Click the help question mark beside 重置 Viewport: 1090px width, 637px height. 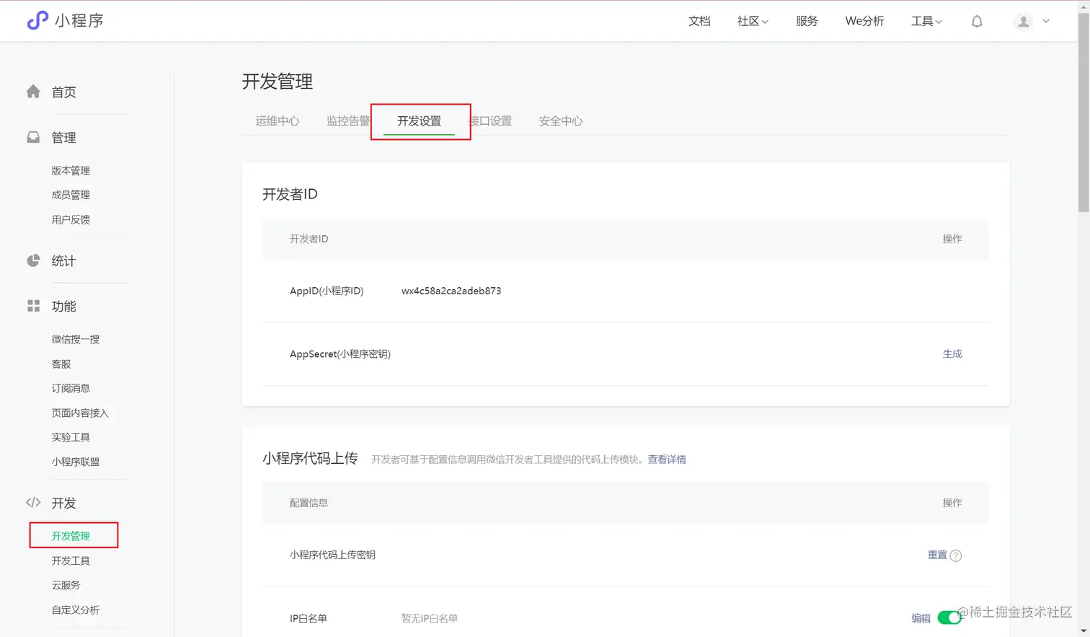pyautogui.click(x=956, y=555)
